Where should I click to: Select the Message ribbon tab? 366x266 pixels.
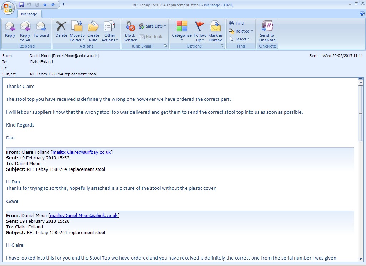[x=29, y=14]
